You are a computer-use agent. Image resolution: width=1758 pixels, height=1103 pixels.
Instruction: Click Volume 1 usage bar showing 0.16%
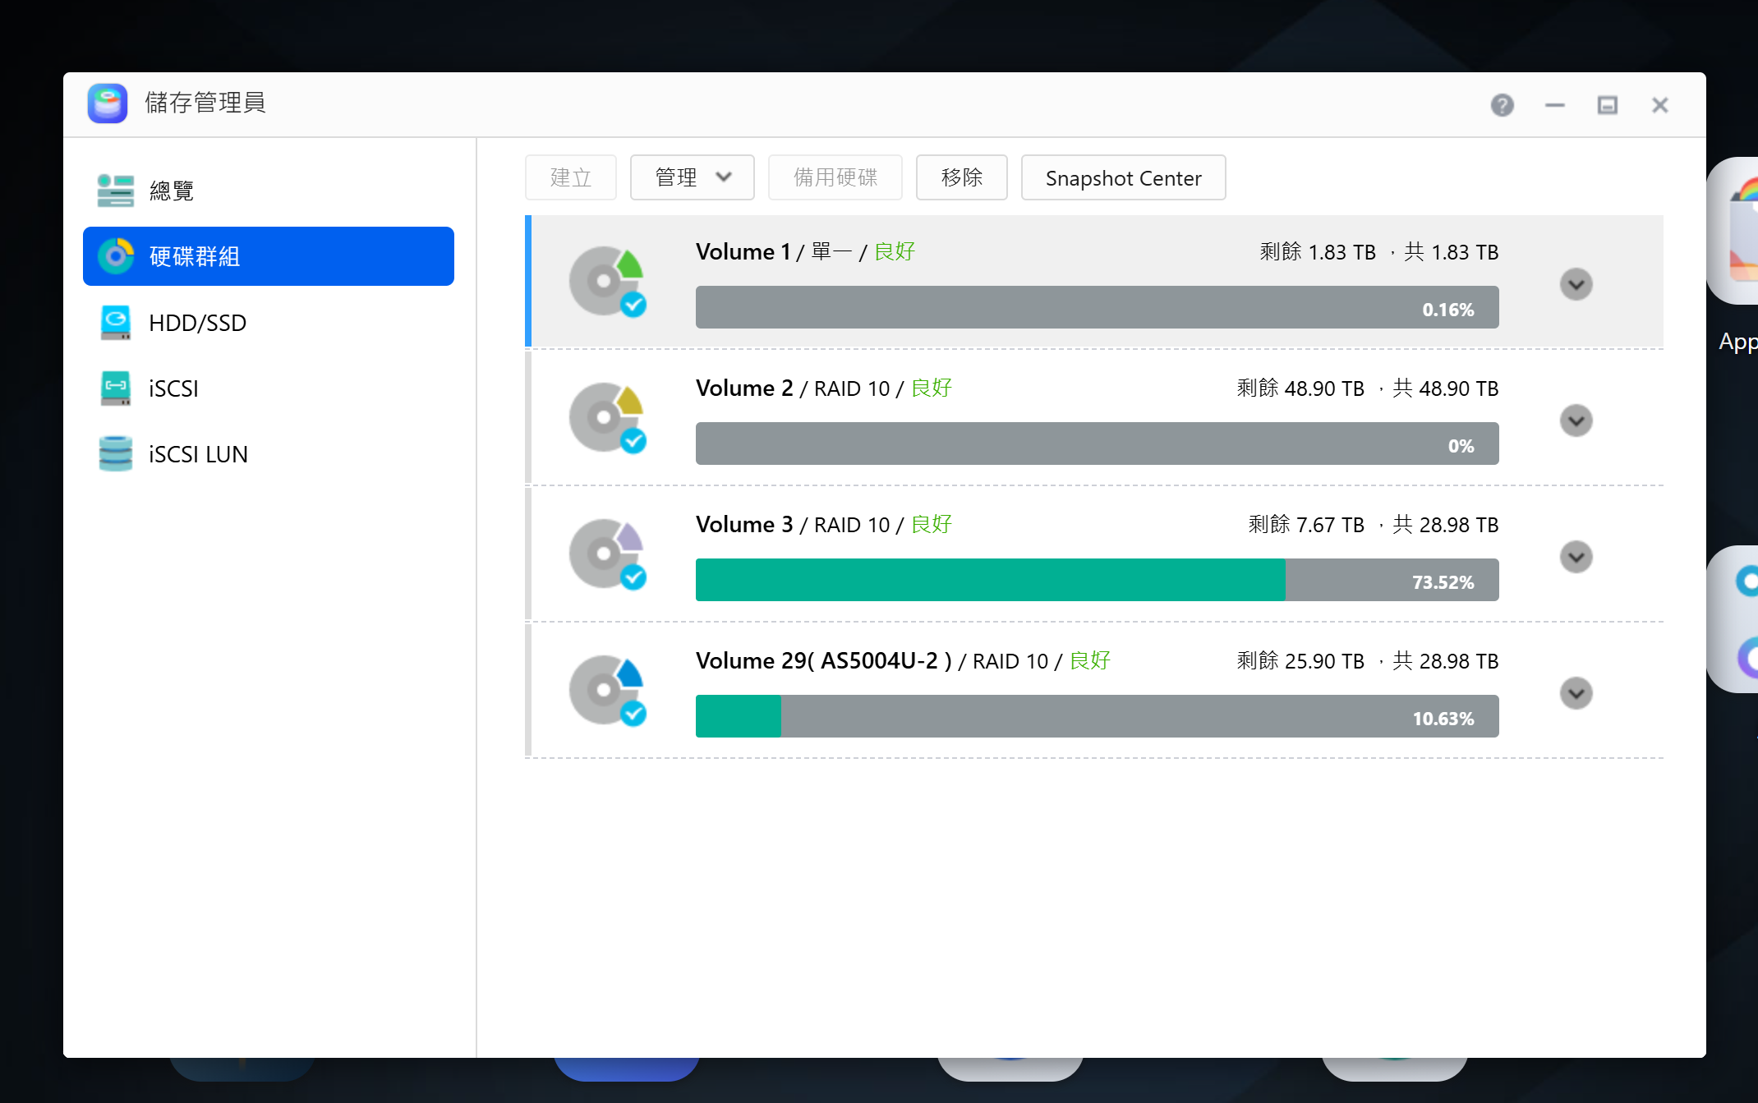click(x=1098, y=308)
